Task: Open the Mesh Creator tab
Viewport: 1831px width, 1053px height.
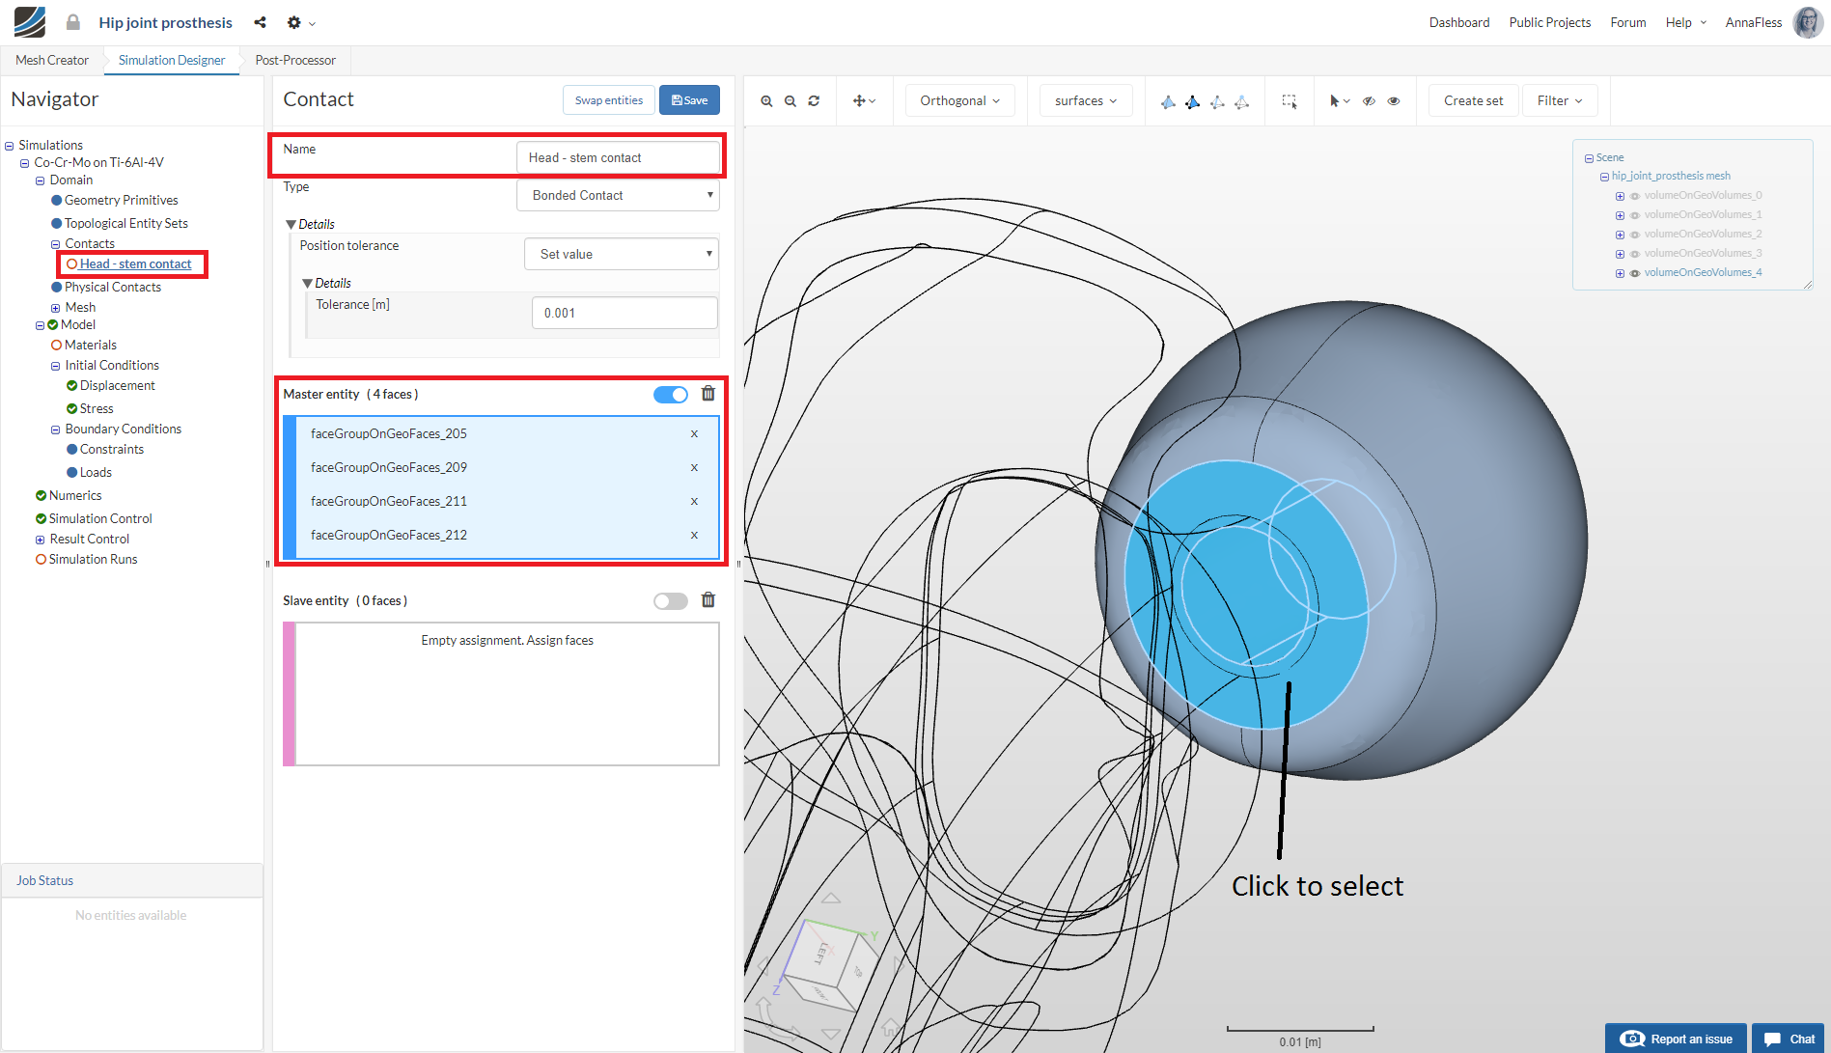Action: (x=52, y=60)
